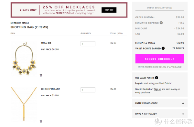Open the Icicle Pendant product title
Image resolution: width=194 pixels, height=127 pixels.
tap(50, 89)
